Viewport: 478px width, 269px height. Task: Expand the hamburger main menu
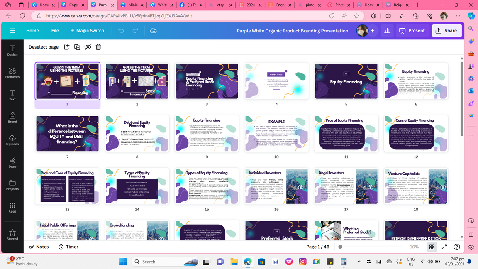pos(12,31)
